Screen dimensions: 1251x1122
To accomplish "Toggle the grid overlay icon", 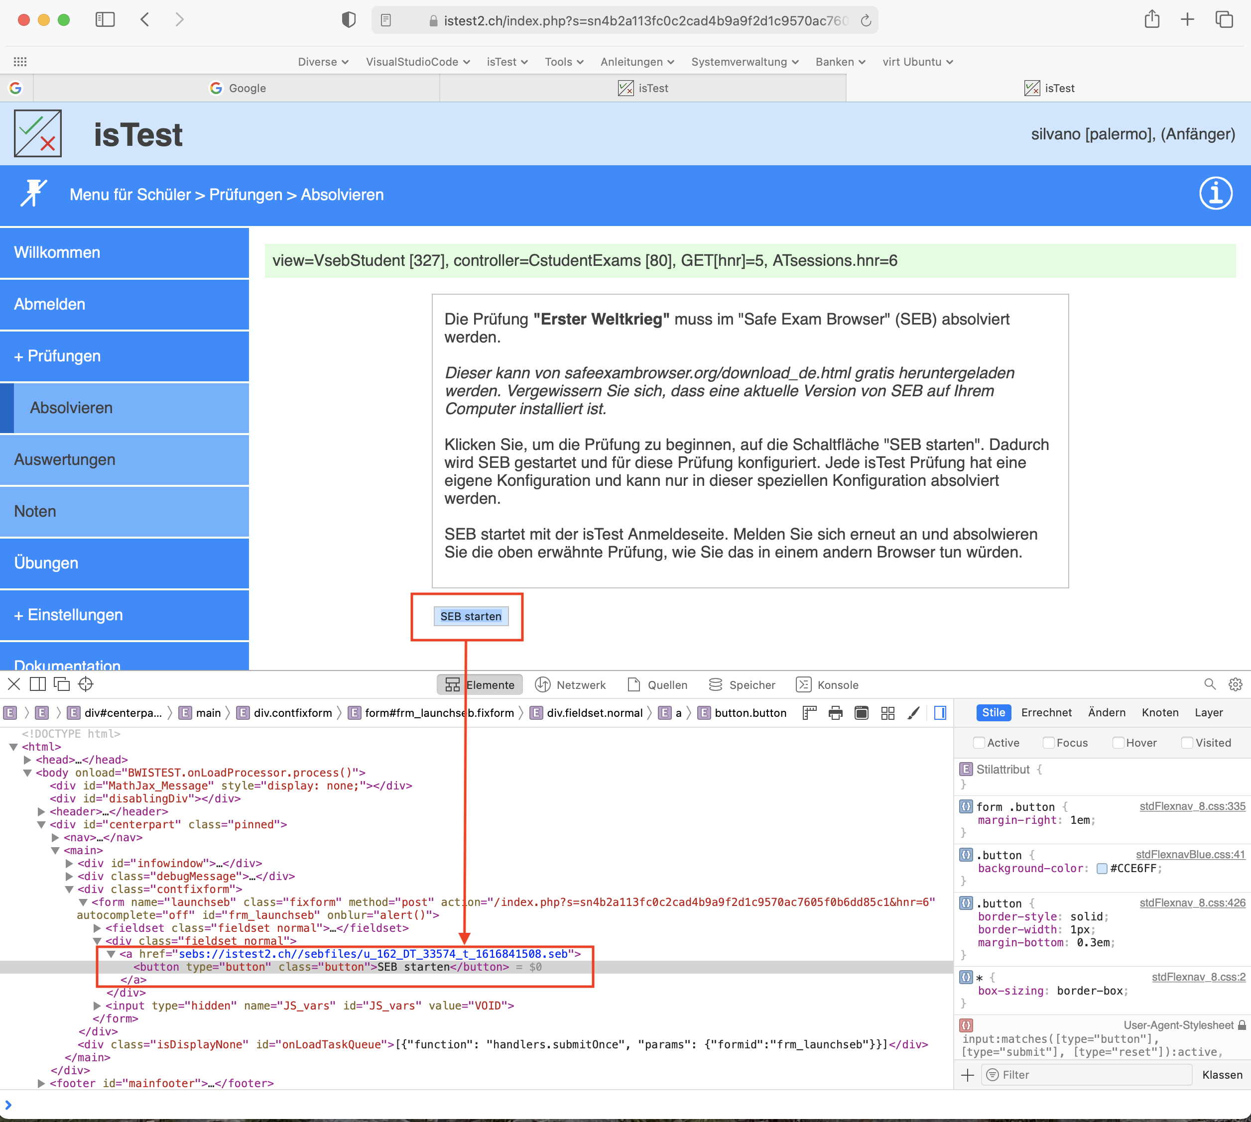I will tap(888, 713).
